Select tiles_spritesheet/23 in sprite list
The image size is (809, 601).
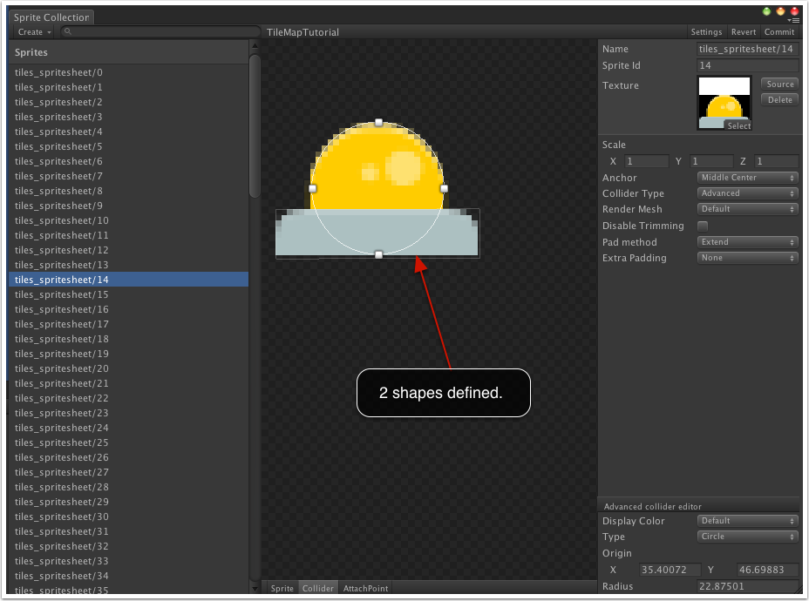pos(128,413)
